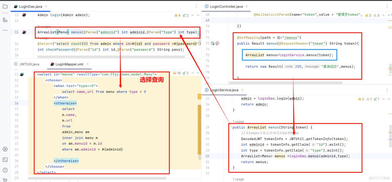392x182 pixels.
Task: Click the "message:" parameter hint in Result
Action: coord(312,67)
